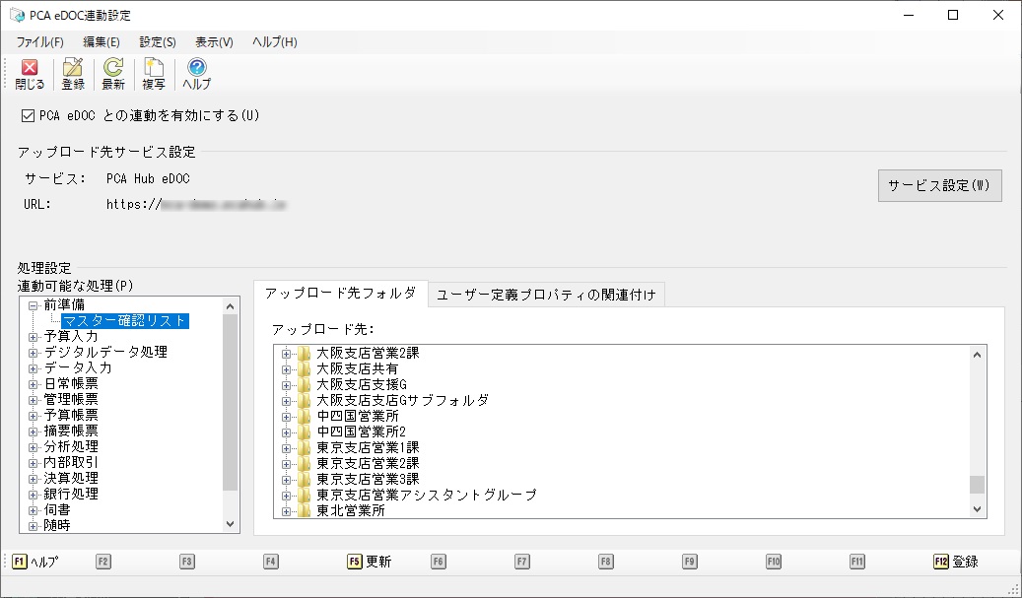Select マスター確認リスト in the process tree

tap(125, 321)
